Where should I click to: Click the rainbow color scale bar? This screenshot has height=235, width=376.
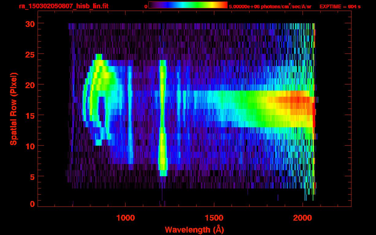(x=188, y=5)
